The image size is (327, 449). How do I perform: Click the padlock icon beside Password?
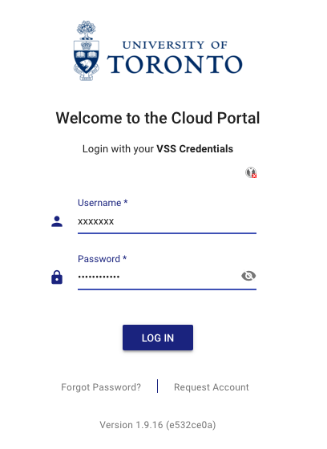tap(57, 277)
